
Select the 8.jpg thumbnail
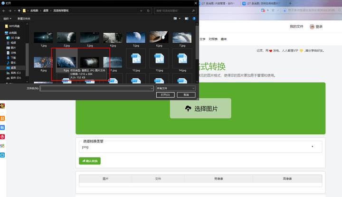coord(43,62)
